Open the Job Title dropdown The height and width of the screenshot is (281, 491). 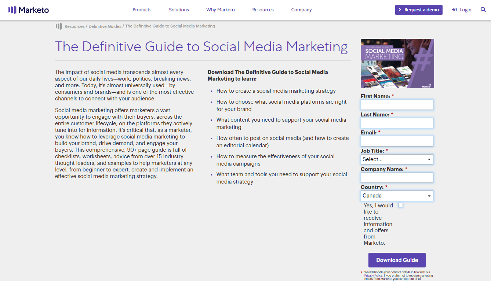[397, 159]
